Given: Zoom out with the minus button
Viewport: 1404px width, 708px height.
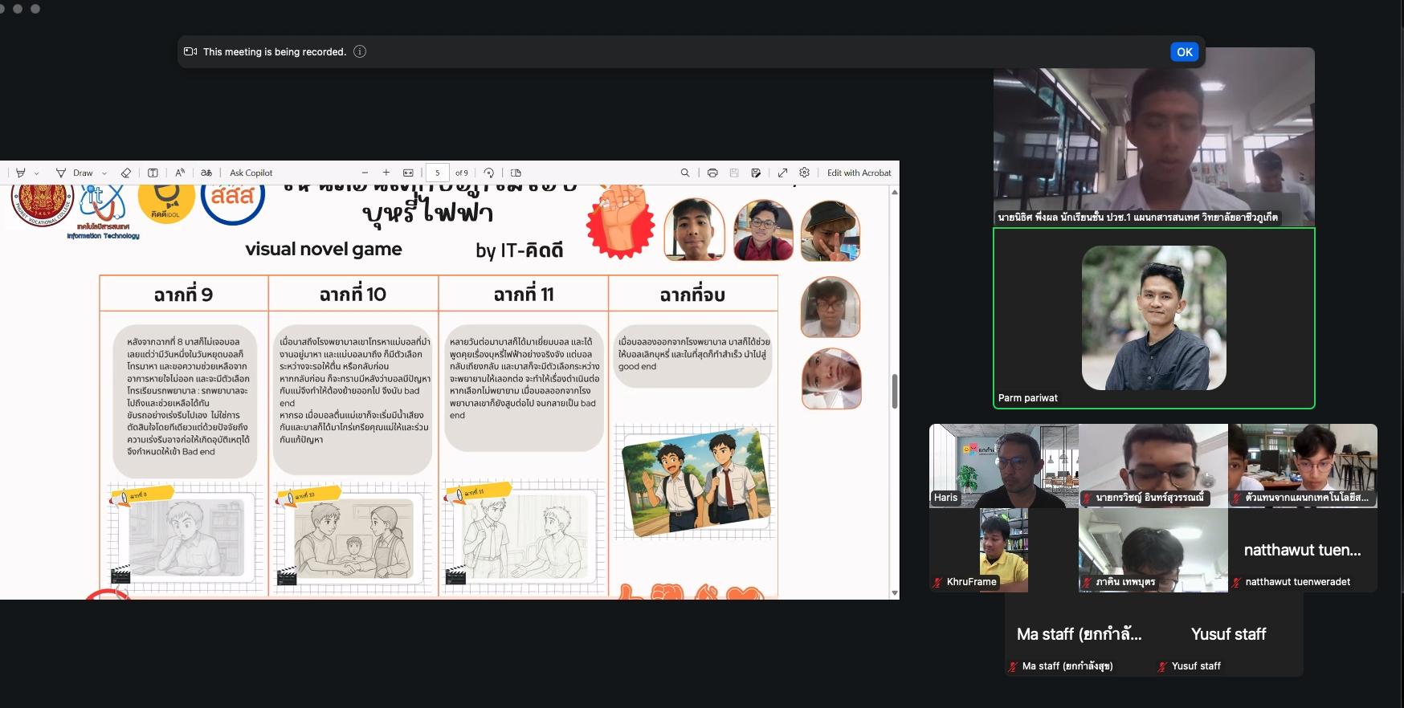Looking at the screenshot, I should click(x=365, y=173).
